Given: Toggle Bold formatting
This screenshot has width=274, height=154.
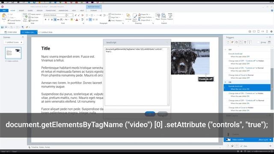Looking at the screenshot, I should tap(46, 20).
